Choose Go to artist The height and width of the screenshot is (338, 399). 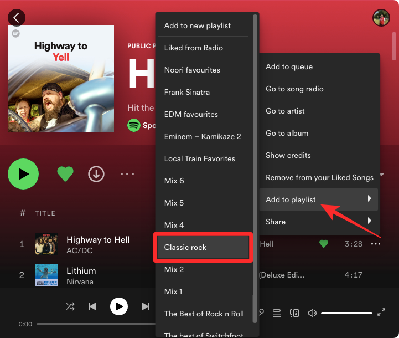click(x=318, y=111)
